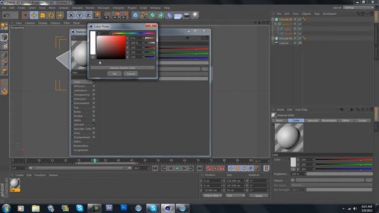This screenshot has height=213, width=379.
Task: Toggle the Bump channel checkbox
Action: pyautogui.click(x=94, y=112)
